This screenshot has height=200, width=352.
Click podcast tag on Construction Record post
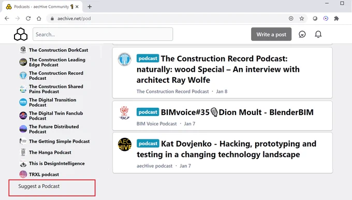[x=148, y=59]
